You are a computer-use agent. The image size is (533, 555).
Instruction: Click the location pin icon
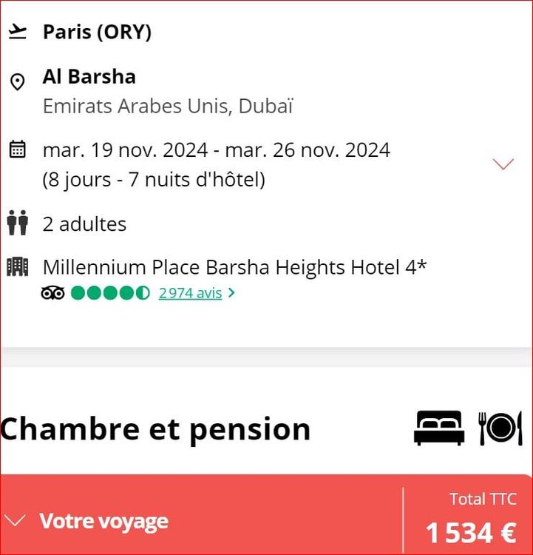[x=17, y=82]
